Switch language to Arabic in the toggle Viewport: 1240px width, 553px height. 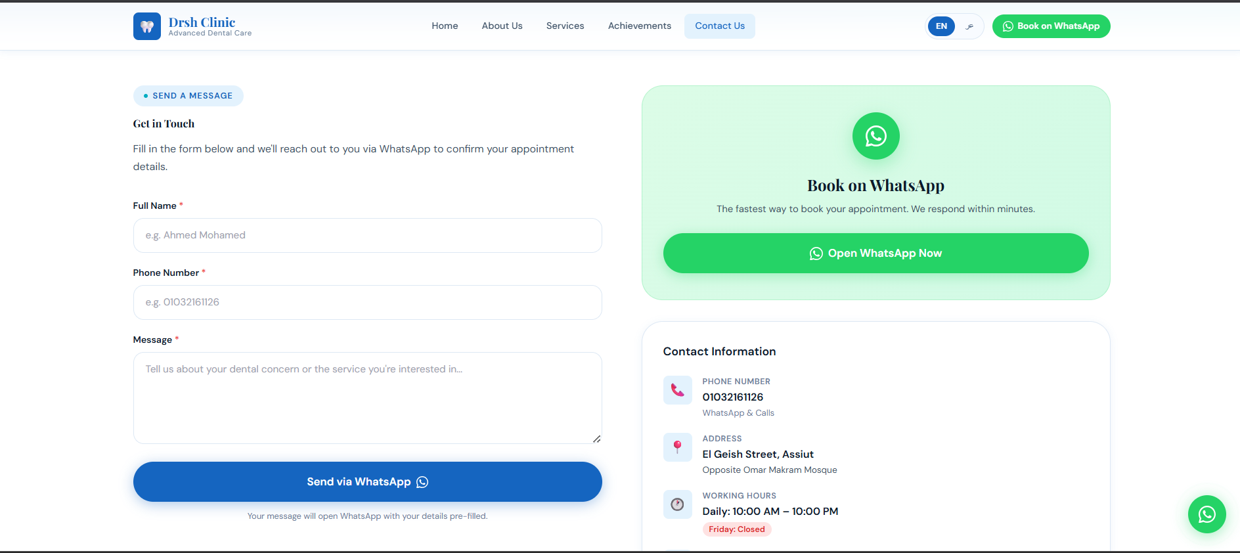tap(969, 26)
